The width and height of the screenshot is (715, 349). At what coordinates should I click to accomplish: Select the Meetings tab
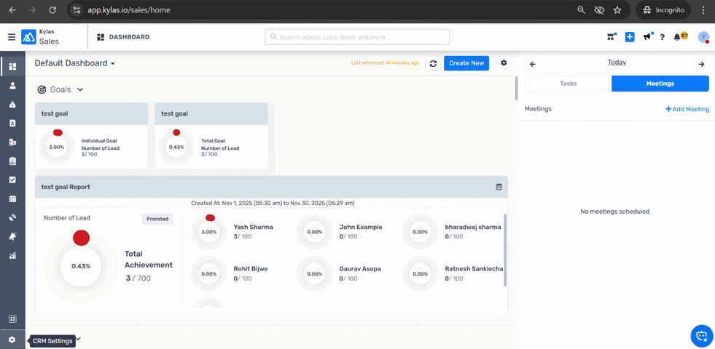660,84
